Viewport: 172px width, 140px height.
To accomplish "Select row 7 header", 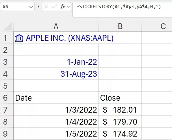I will point(6,110).
